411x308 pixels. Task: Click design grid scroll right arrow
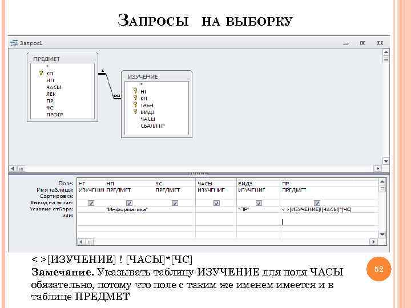[373, 242]
